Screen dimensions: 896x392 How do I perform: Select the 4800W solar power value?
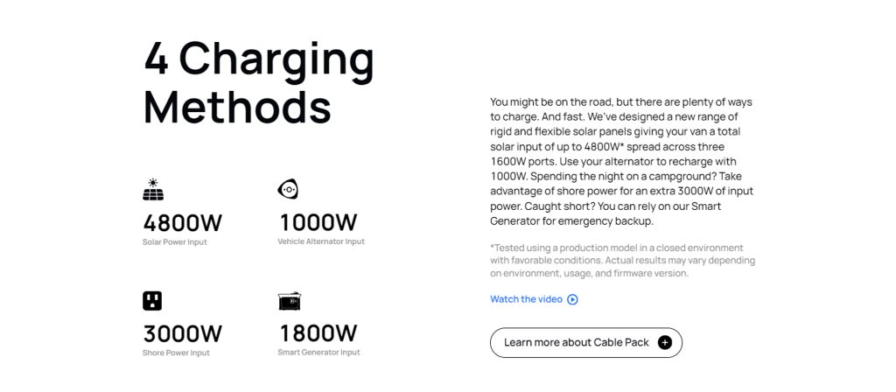182,222
